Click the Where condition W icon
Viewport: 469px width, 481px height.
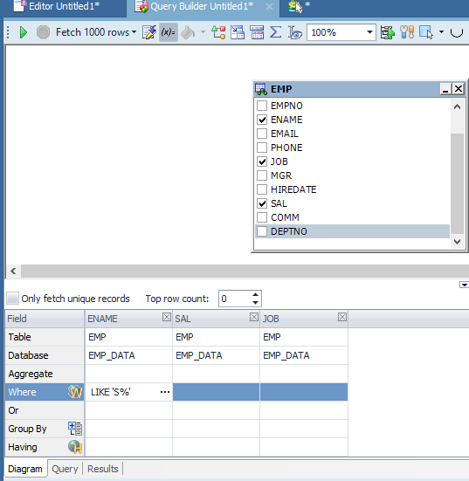coord(75,392)
